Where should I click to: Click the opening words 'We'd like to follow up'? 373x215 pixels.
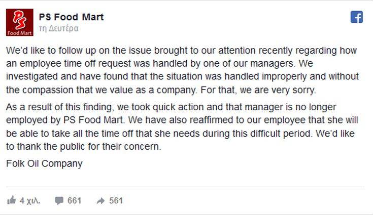point(50,51)
